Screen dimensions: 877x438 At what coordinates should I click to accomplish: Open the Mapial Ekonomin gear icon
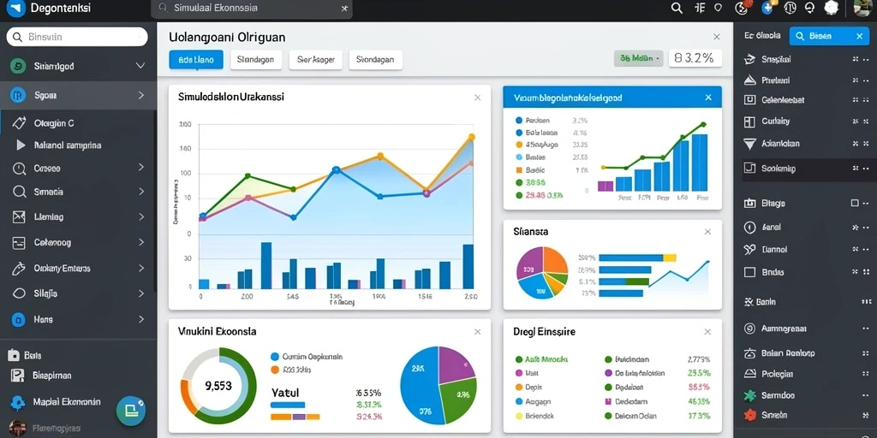(x=18, y=402)
